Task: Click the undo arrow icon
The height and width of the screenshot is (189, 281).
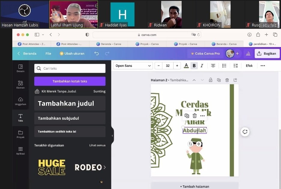Action: click(96, 53)
